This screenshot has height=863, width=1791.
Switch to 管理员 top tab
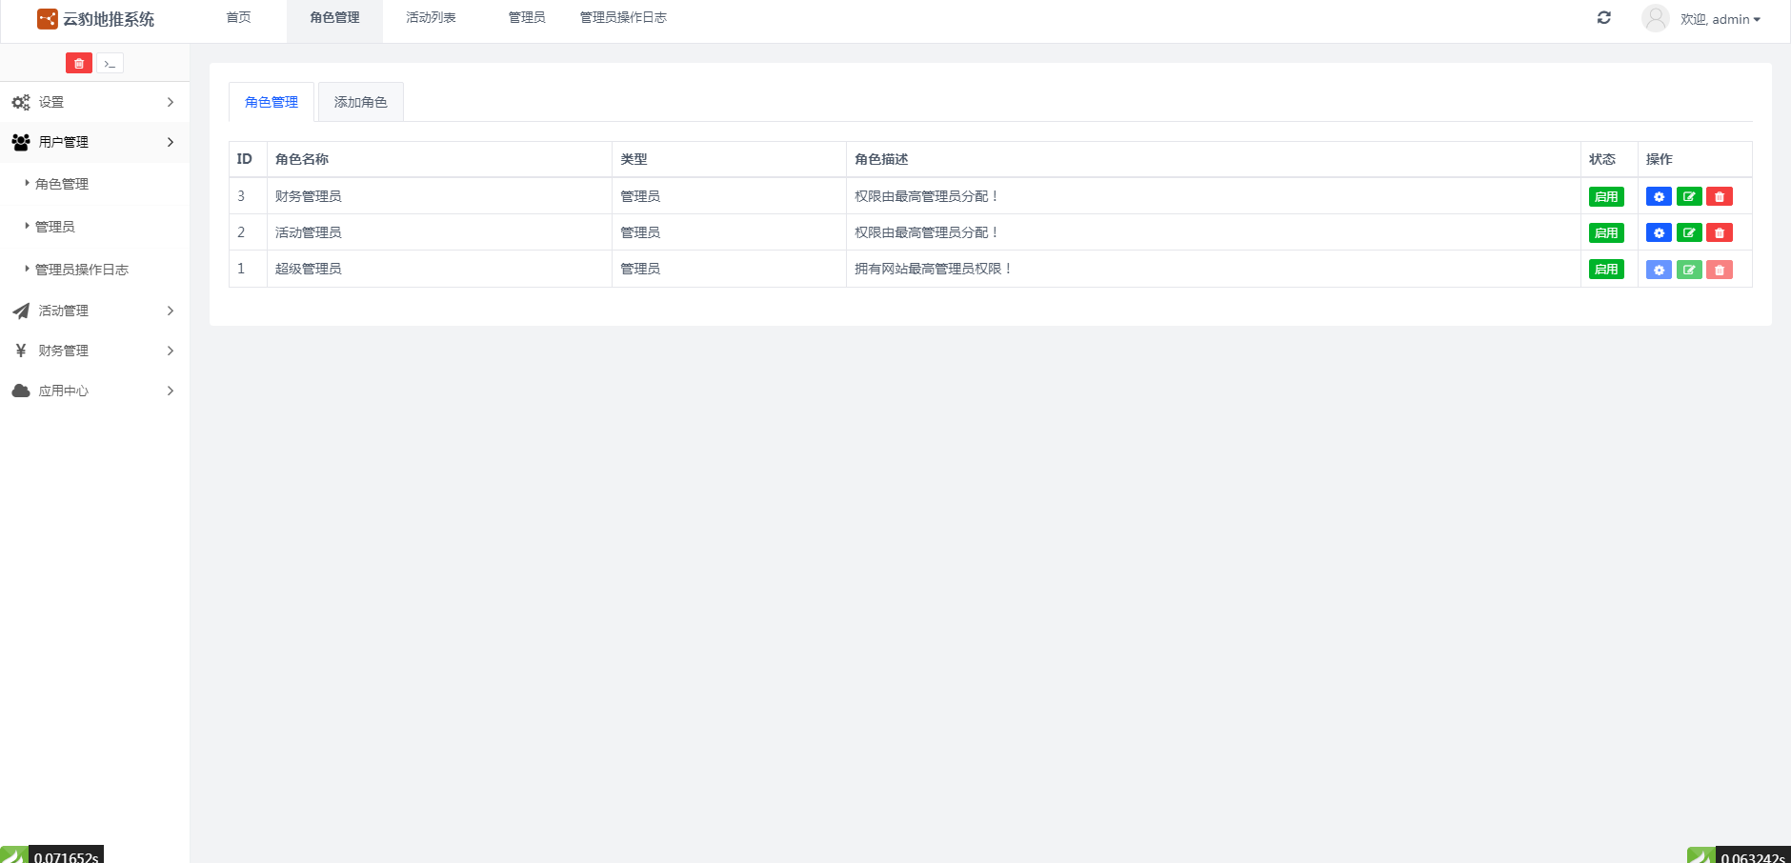527,17
